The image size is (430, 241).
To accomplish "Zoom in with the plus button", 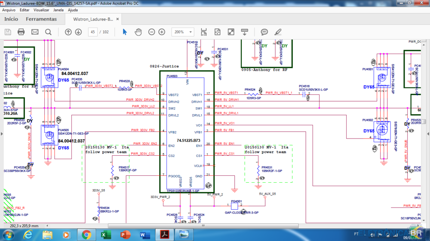I will [x=162, y=32].
